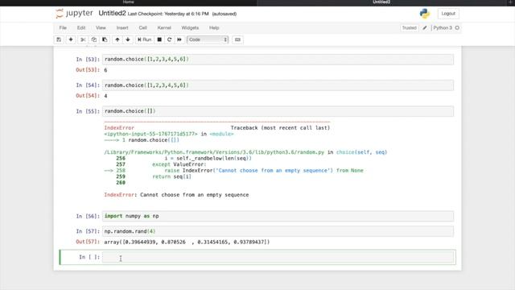Screen dimensions: 515x290
Task: Click the array output of Out[57]
Action: (x=187, y=242)
